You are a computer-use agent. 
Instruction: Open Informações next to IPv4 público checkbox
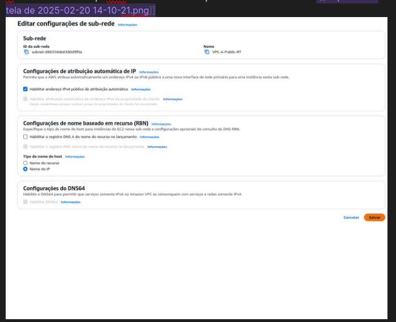(141, 89)
